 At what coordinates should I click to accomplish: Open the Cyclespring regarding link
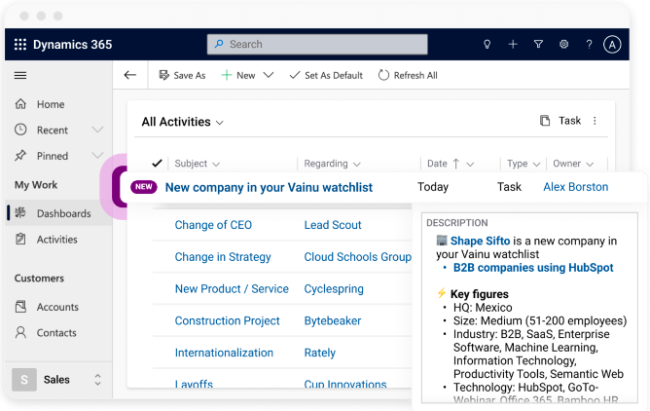coord(334,288)
